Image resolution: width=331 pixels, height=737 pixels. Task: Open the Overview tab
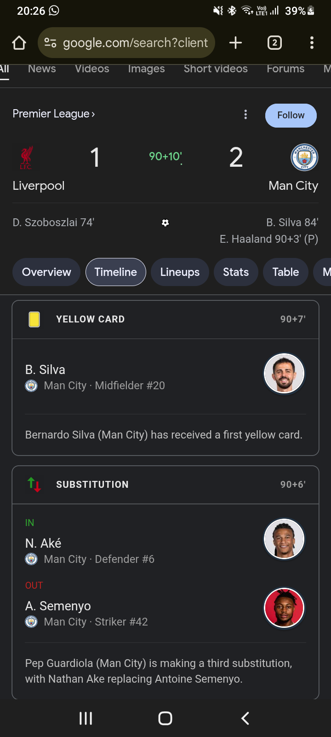pyautogui.click(x=46, y=272)
